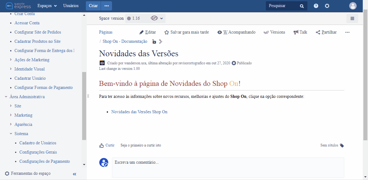Click the Publicado status indicator

click(242, 63)
